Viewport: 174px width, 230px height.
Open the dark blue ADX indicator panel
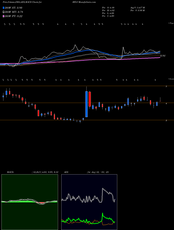(89, 202)
